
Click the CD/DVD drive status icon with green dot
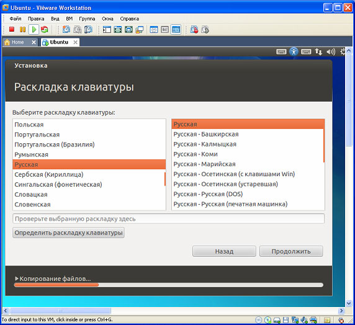point(268,320)
